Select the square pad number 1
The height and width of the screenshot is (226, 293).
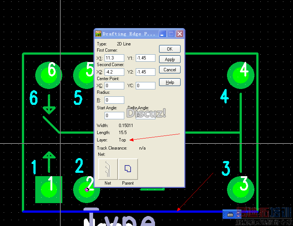[49, 189]
